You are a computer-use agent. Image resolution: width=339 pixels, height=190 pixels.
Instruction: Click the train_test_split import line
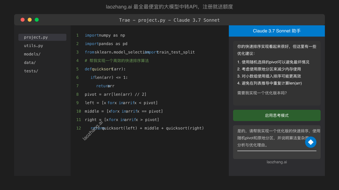point(140,52)
